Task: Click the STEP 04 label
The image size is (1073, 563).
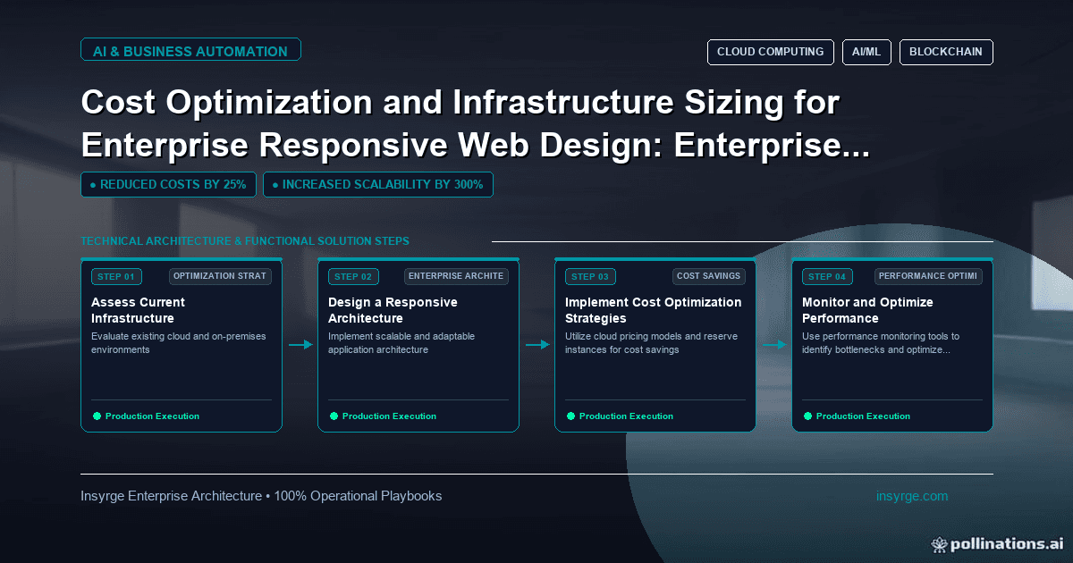Action: [827, 277]
